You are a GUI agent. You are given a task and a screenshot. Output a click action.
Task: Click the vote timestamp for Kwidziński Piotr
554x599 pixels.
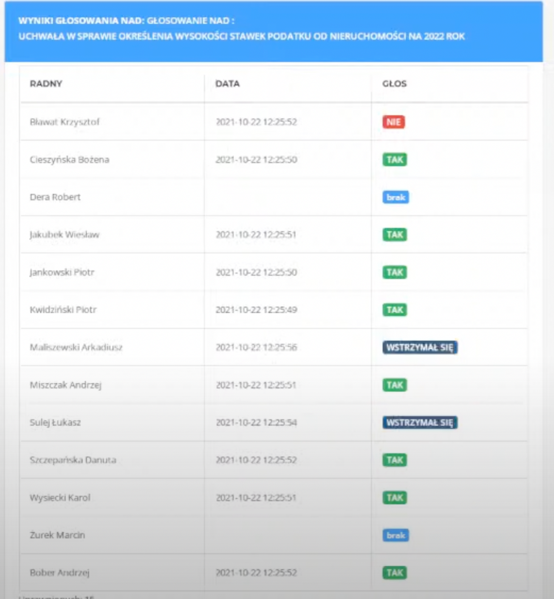pos(256,310)
